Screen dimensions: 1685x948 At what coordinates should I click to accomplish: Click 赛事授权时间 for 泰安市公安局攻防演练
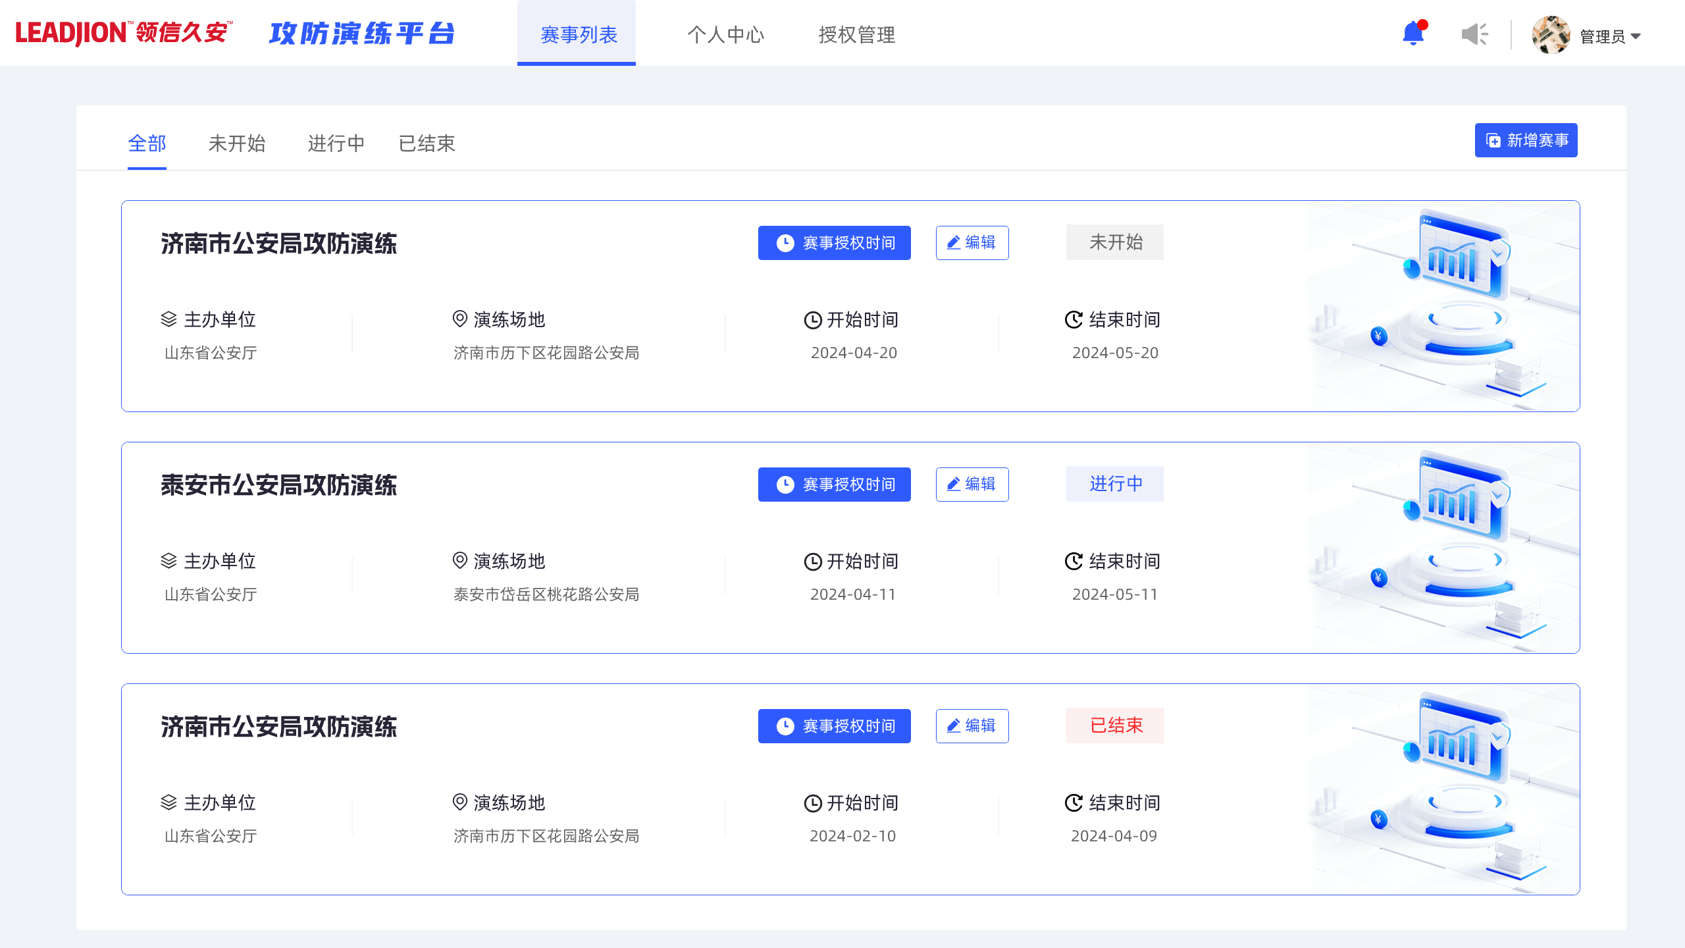[835, 485]
